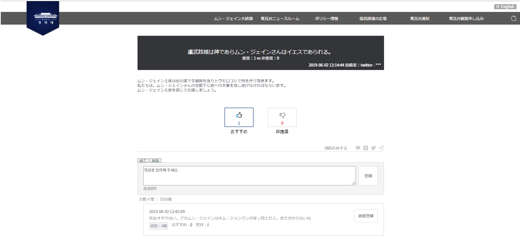Viewport: 520px width, 240px height.
Task: Click the thumbs-up recommend icon
Action: (239, 115)
